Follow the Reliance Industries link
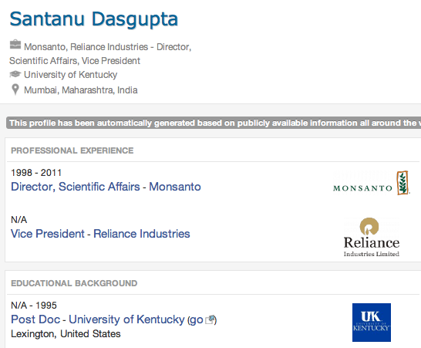The image size is (421, 348). (x=142, y=234)
